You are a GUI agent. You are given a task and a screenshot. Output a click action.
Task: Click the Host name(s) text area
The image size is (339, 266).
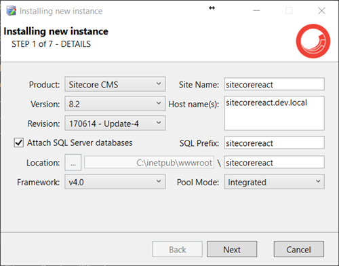point(275,113)
